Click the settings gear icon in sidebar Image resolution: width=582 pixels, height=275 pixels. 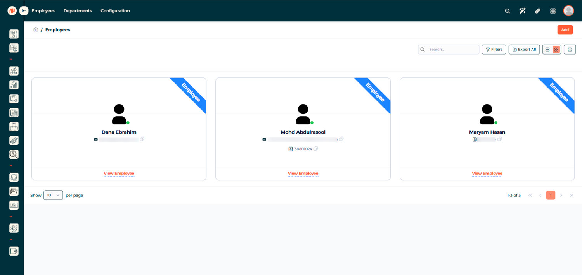coord(14,229)
